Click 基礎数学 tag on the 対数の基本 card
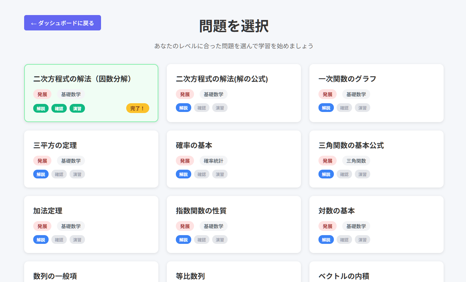 coord(356,226)
